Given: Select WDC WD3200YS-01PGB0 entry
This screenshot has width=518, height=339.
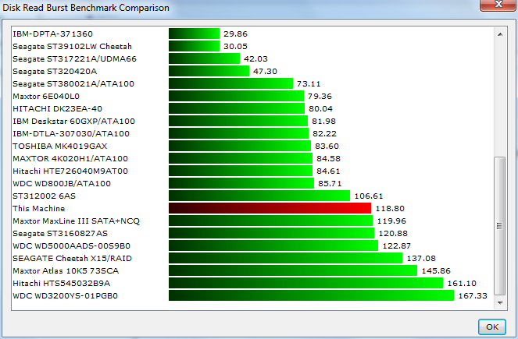Looking at the screenshot, I should coord(65,296).
